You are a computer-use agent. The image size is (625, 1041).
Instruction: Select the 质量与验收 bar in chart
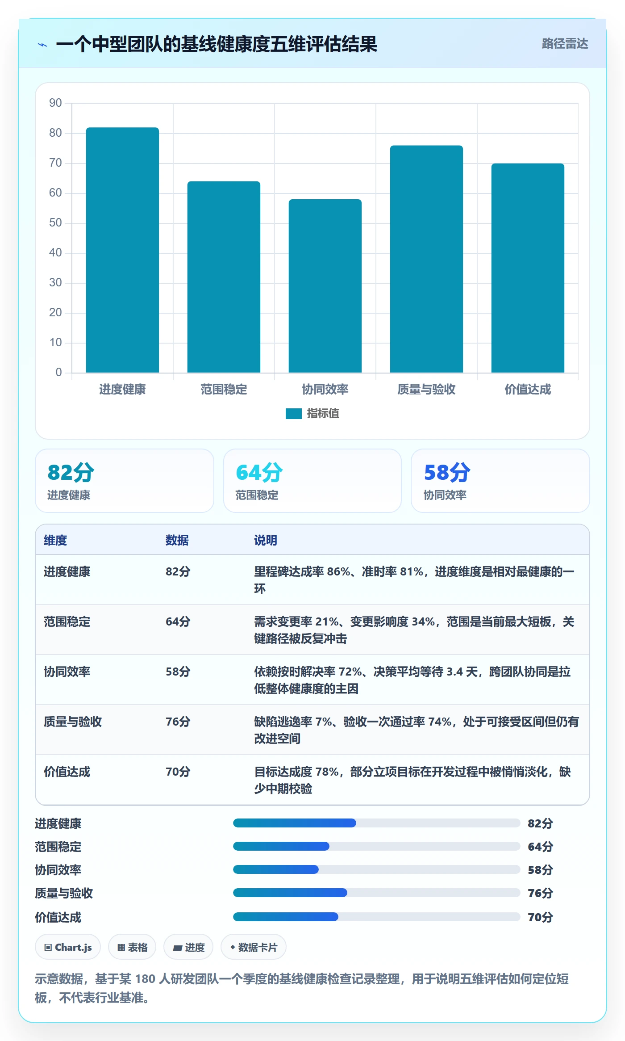point(426,259)
